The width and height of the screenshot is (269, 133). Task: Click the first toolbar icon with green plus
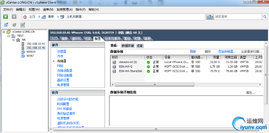6,25
